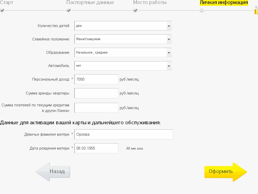
Task: Edit the Девичья фамилия матери field
Action: pos(123,134)
